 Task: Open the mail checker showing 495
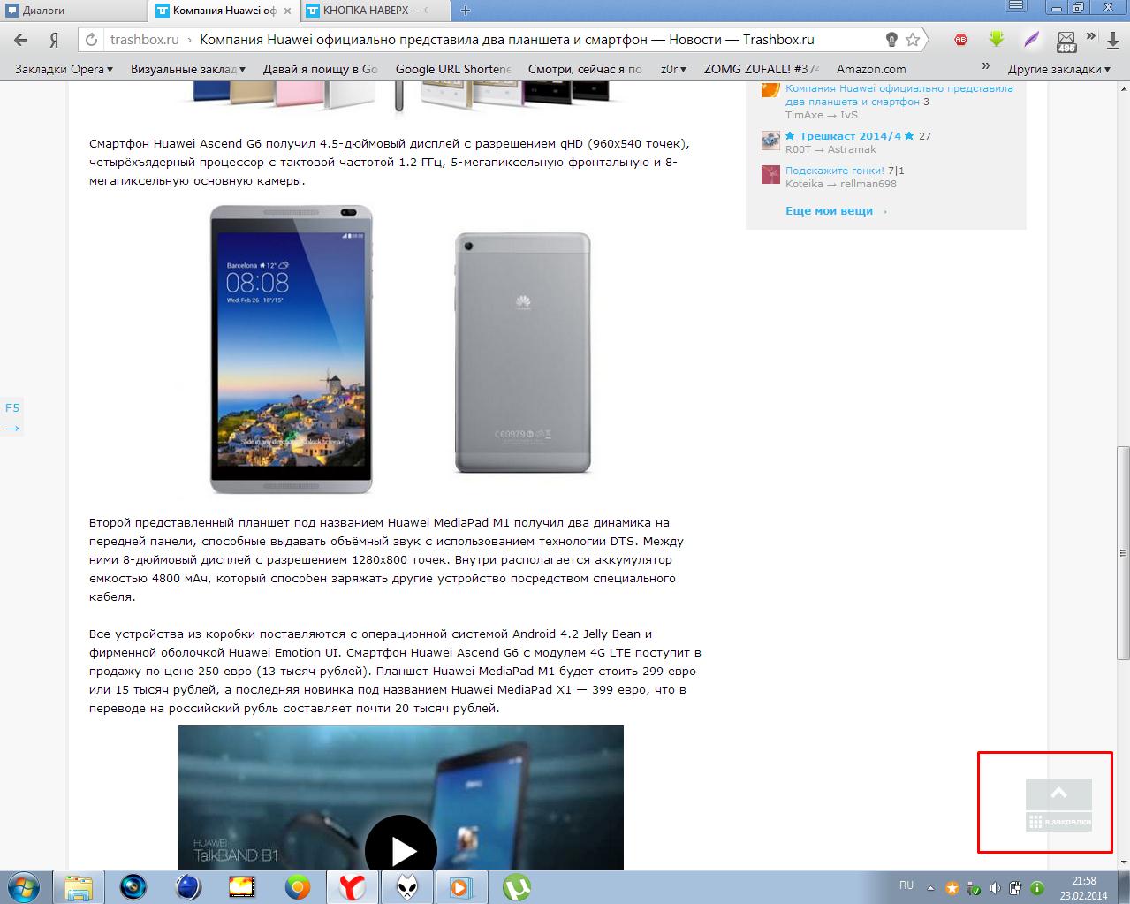pos(1066,42)
